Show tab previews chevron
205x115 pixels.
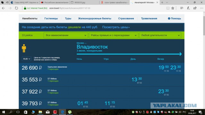(x=167, y=2)
